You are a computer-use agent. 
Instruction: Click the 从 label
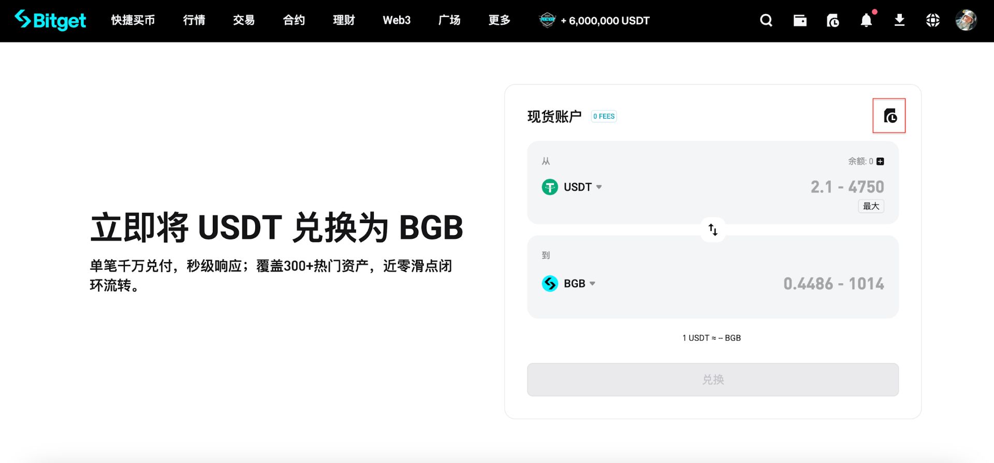click(x=546, y=162)
